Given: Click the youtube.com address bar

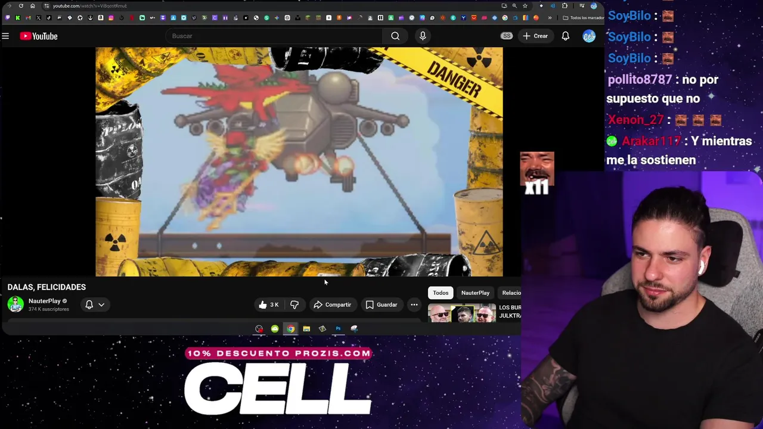Looking at the screenshot, I should [x=89, y=6].
